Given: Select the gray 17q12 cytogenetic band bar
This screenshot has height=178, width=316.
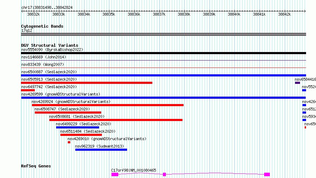Looking at the screenshot, I should [163, 34].
